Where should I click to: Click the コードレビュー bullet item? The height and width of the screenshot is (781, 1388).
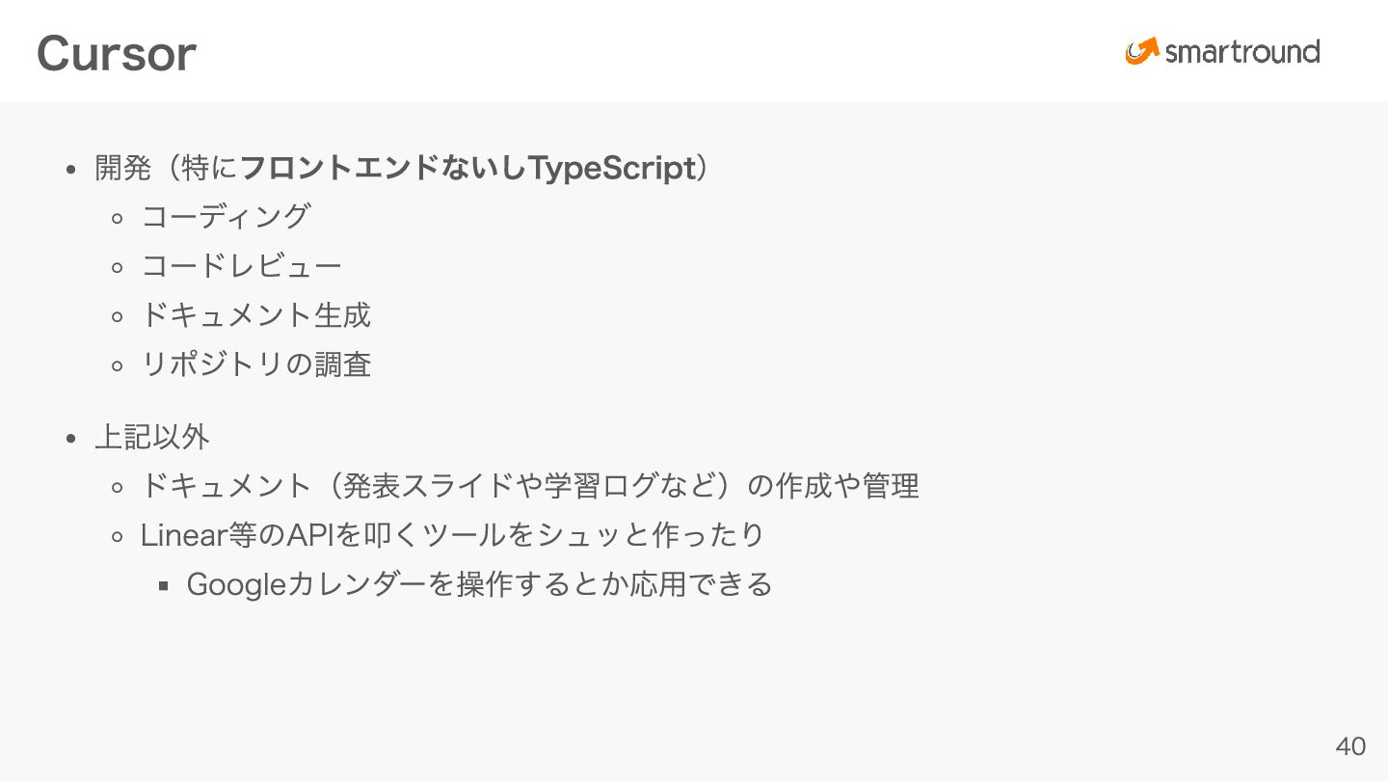tap(242, 265)
